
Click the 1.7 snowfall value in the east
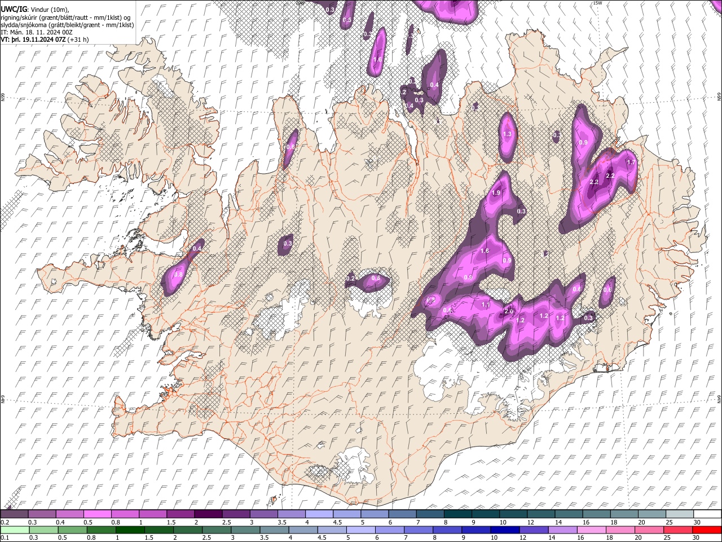(x=631, y=163)
